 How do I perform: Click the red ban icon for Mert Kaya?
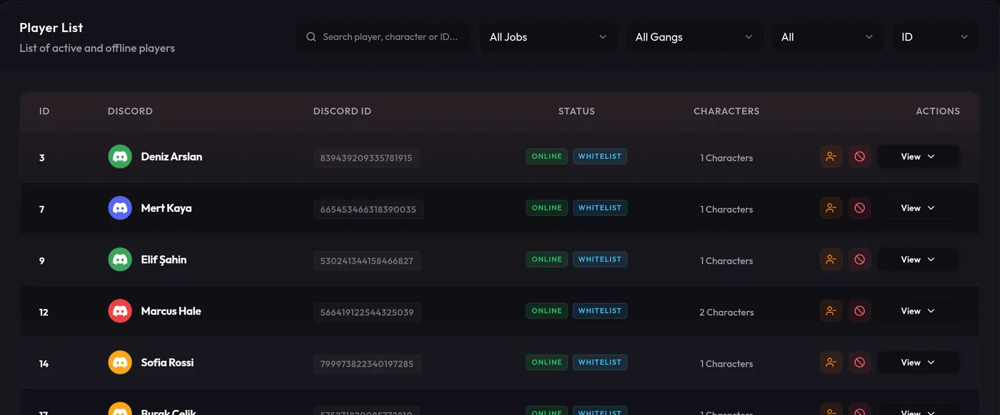tap(860, 208)
